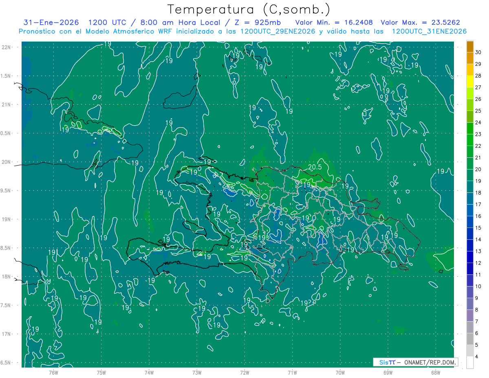Click the '22N' latitude axis label
This screenshot has width=489, height=378.
[6, 47]
